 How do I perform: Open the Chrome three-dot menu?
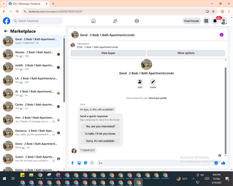[x=229, y=12]
